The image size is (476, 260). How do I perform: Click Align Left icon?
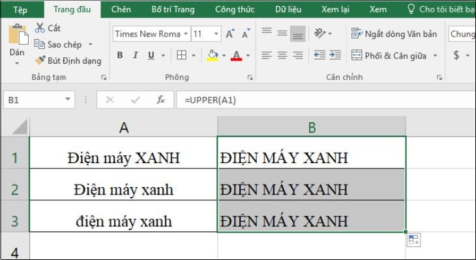[267, 55]
